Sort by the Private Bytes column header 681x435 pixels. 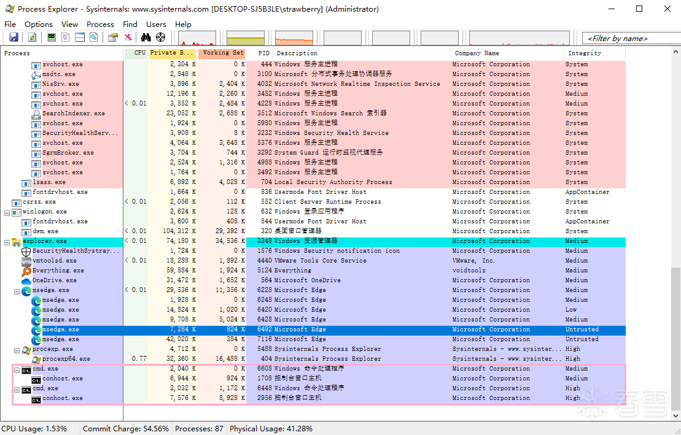(x=173, y=53)
